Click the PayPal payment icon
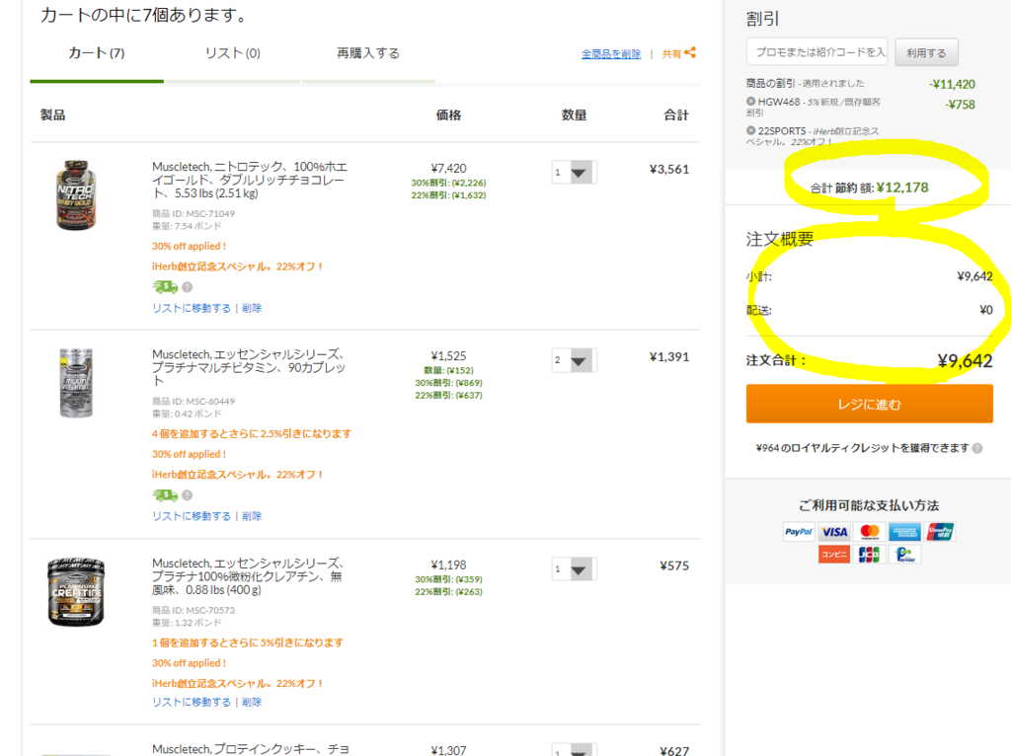 799,532
